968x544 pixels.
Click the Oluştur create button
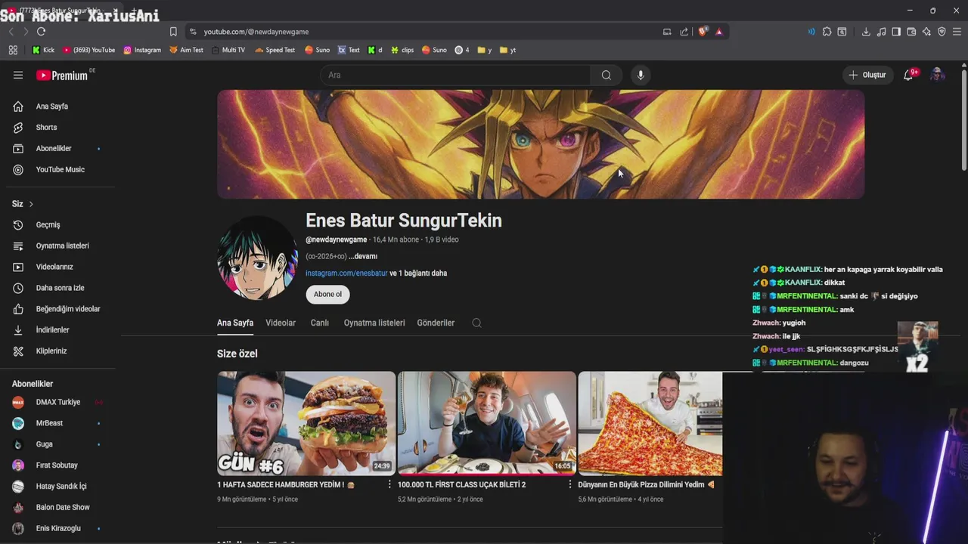tap(867, 75)
